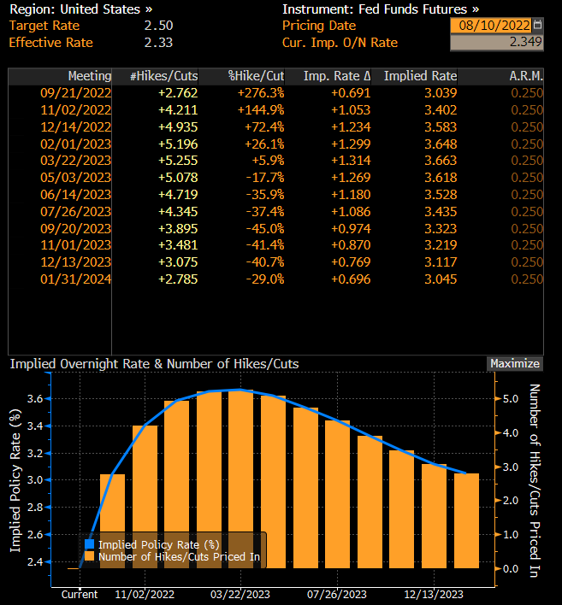Click the +2.762 hikes value
This screenshot has height=605, width=562.
click(178, 93)
